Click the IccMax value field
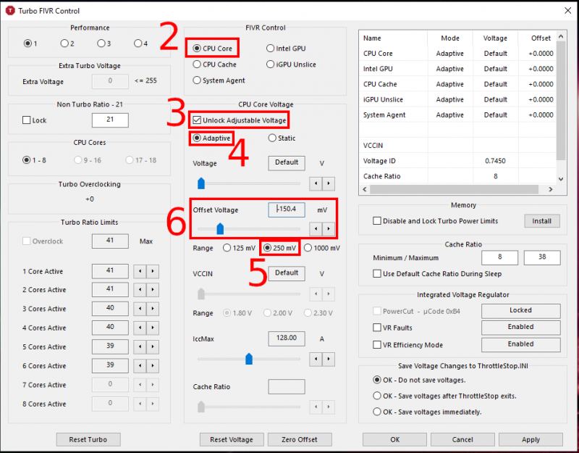Viewport: 579px width, 453px height. [287, 338]
